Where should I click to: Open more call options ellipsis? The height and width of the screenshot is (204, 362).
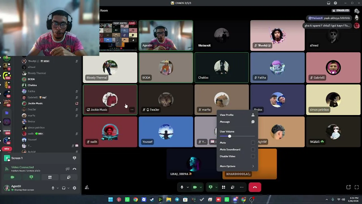click(242, 187)
